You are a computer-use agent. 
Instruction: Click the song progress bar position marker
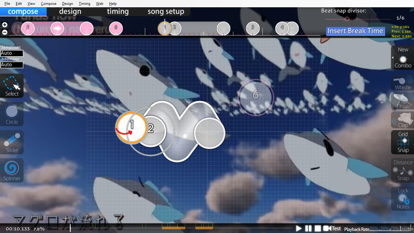70,228
